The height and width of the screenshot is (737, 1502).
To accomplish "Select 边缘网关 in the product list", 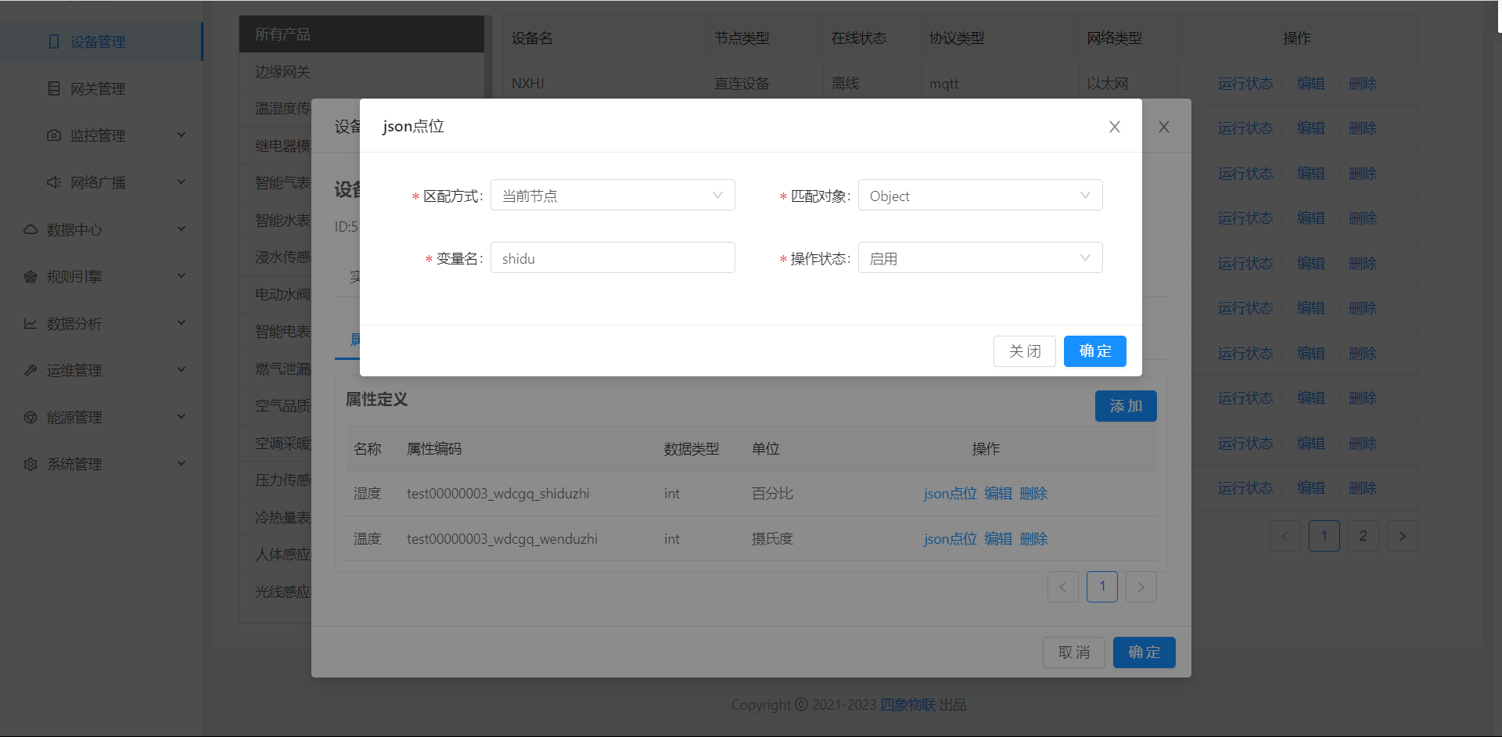I will click(x=283, y=71).
